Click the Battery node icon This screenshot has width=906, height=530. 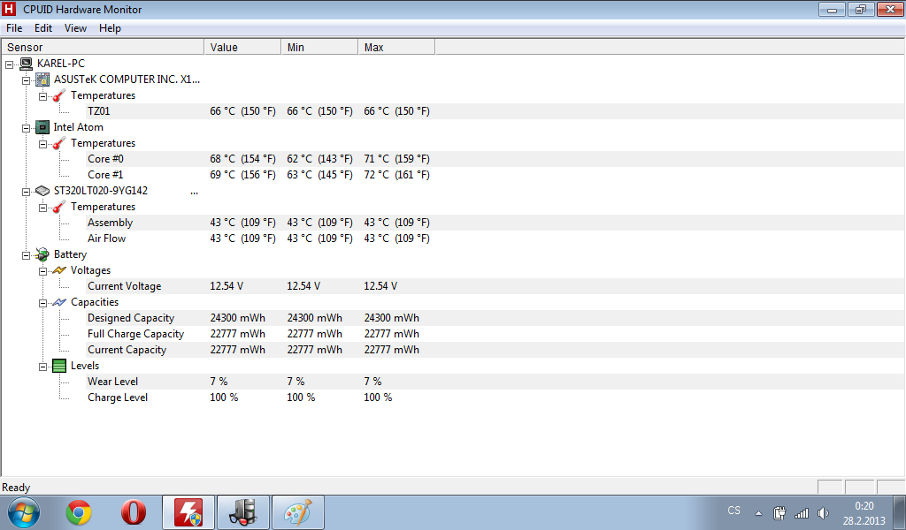coord(42,254)
